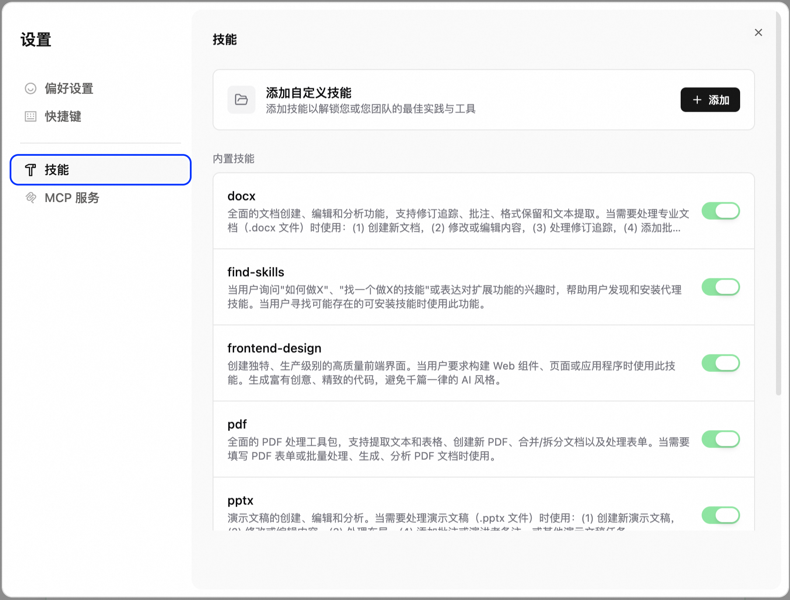Click the link icon beside MCP 服务
Screen dimensions: 790x600
31,198
